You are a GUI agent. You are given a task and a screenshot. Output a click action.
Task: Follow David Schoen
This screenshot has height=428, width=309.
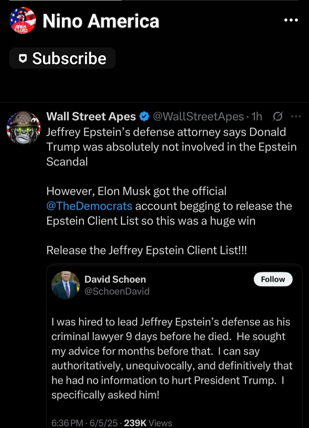(x=273, y=279)
